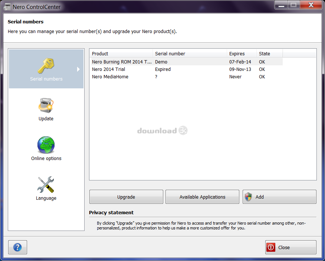Select the Nero Burning ROM 2014 row

pyautogui.click(x=122, y=62)
